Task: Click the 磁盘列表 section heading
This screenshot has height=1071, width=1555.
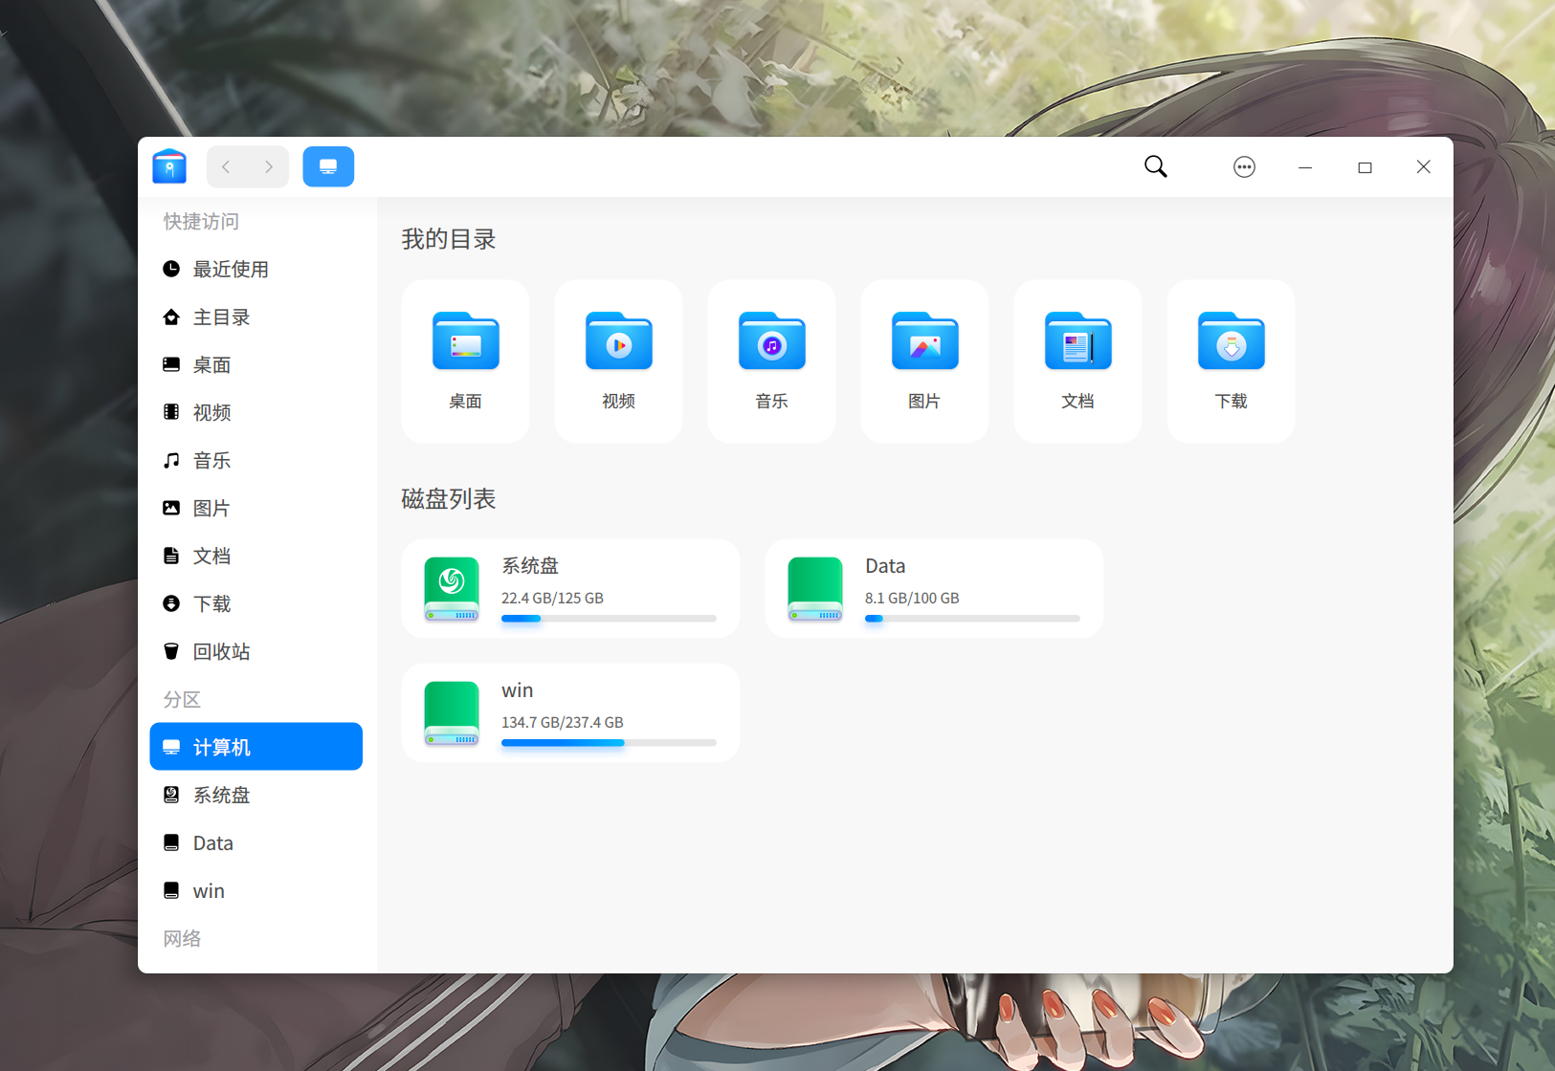Action: pos(449,499)
